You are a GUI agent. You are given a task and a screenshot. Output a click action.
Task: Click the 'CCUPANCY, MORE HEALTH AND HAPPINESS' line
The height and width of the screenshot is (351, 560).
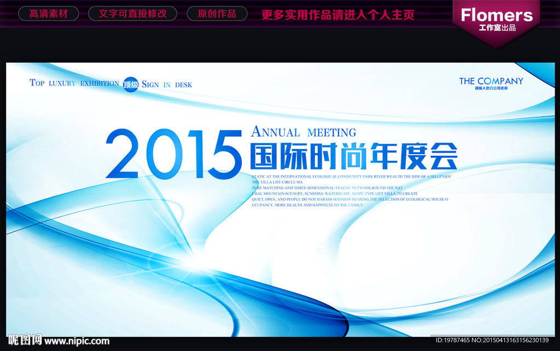[307, 205]
